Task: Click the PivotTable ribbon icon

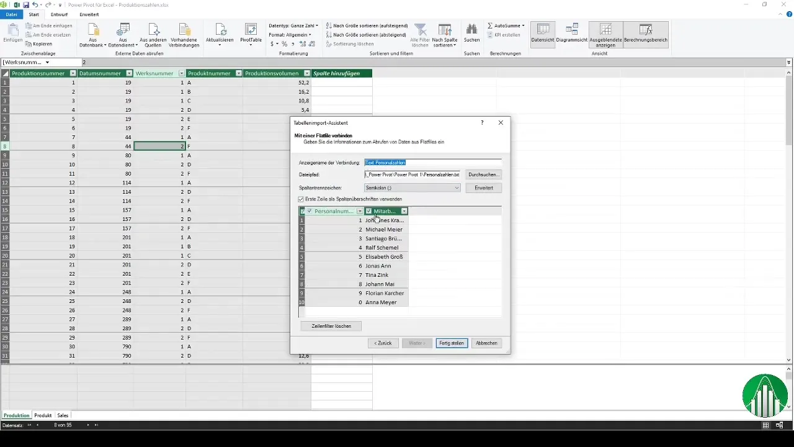Action: (x=251, y=29)
